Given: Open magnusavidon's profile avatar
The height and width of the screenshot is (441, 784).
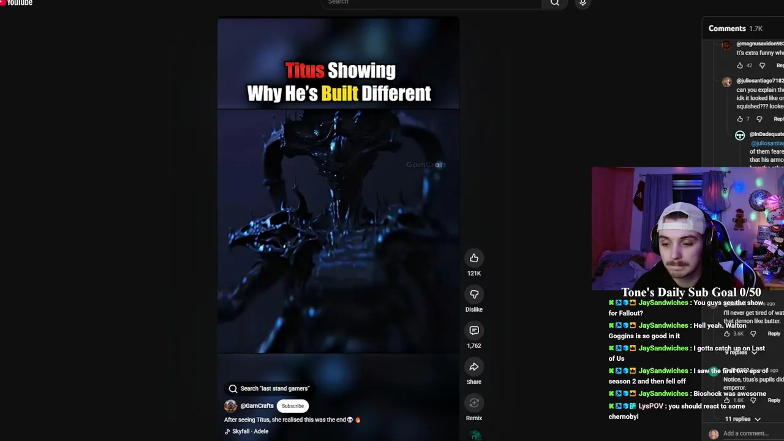Looking at the screenshot, I should [726, 45].
